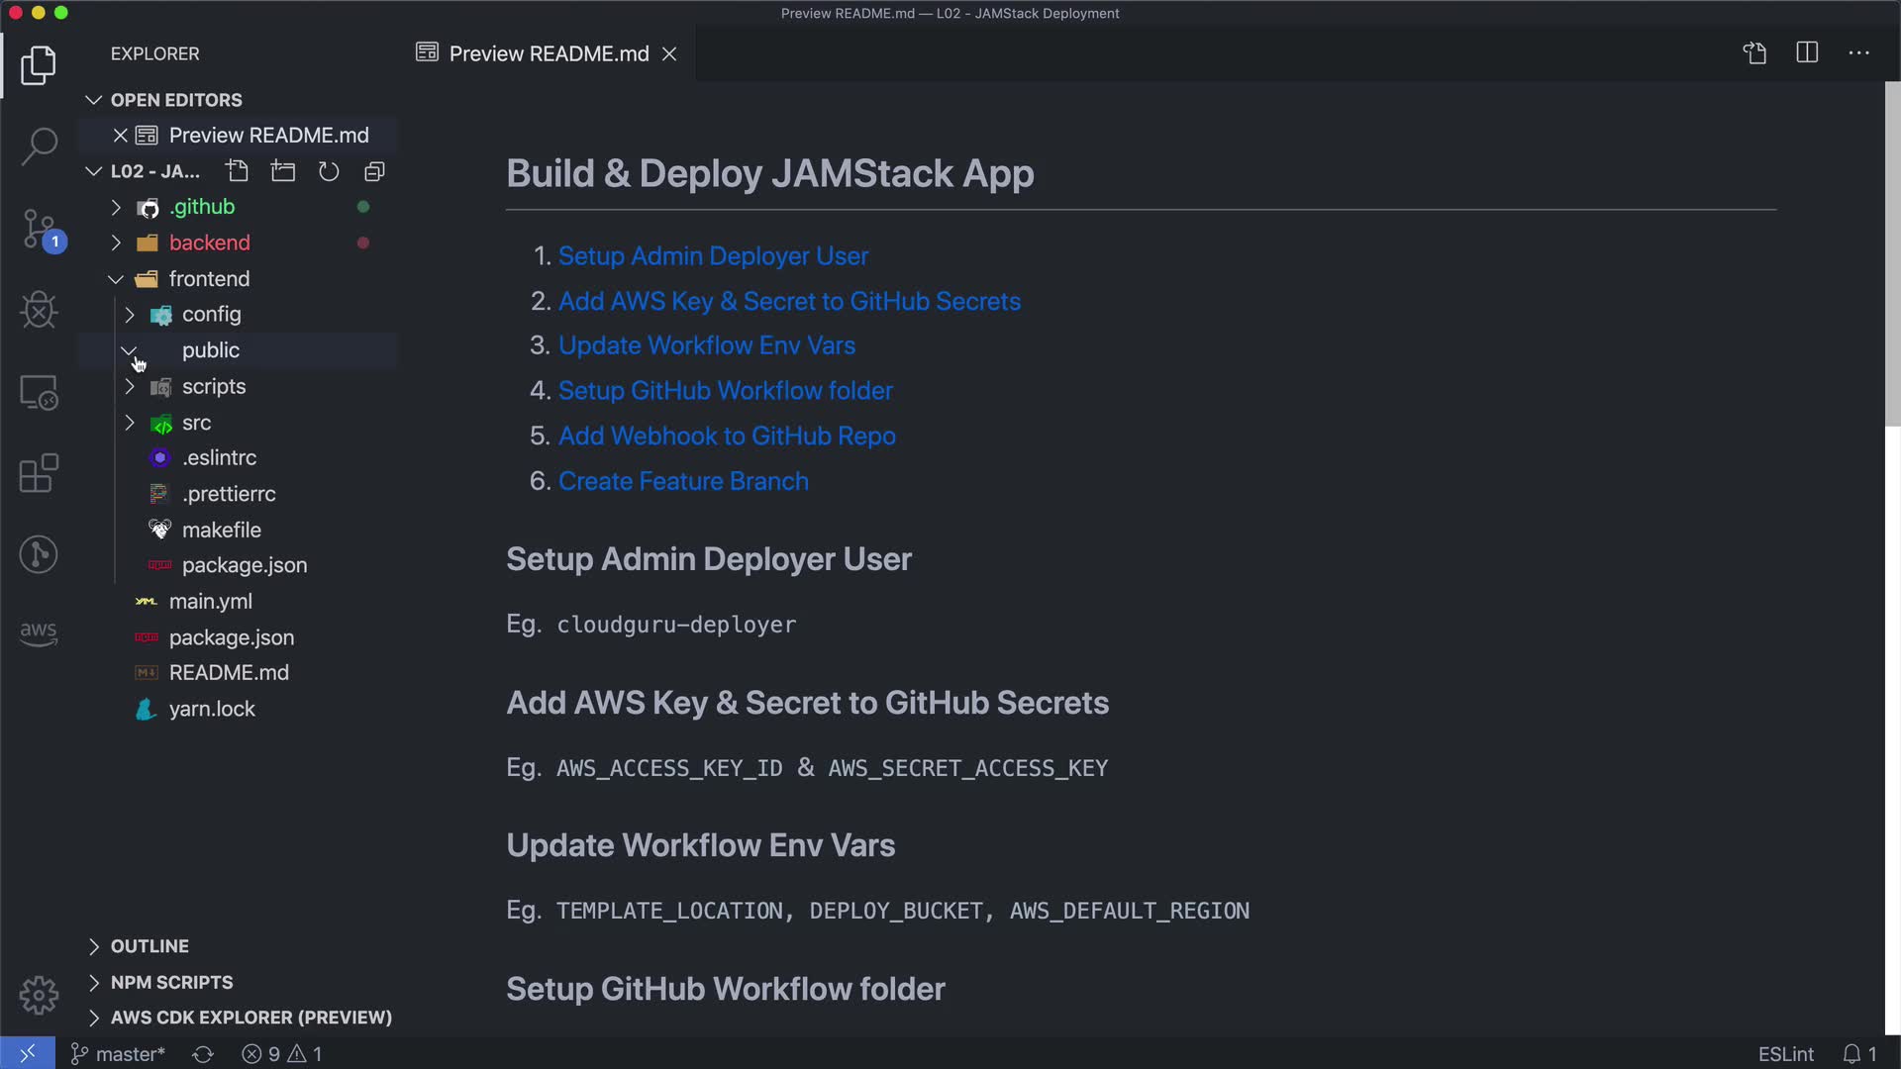This screenshot has width=1901, height=1069.
Task: Open Source Control view with badge
Action: point(39,229)
